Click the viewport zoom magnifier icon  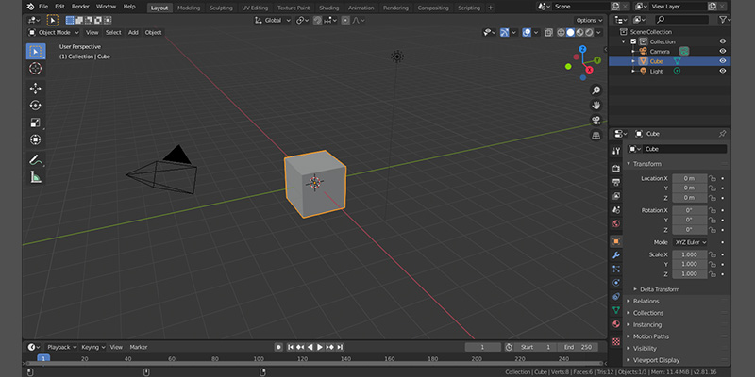(x=596, y=90)
